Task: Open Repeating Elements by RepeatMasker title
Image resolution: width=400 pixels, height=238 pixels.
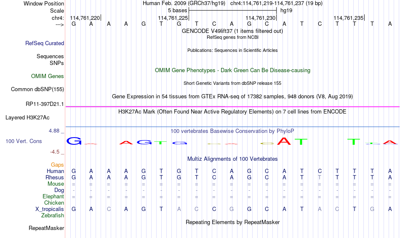Action: point(232,222)
